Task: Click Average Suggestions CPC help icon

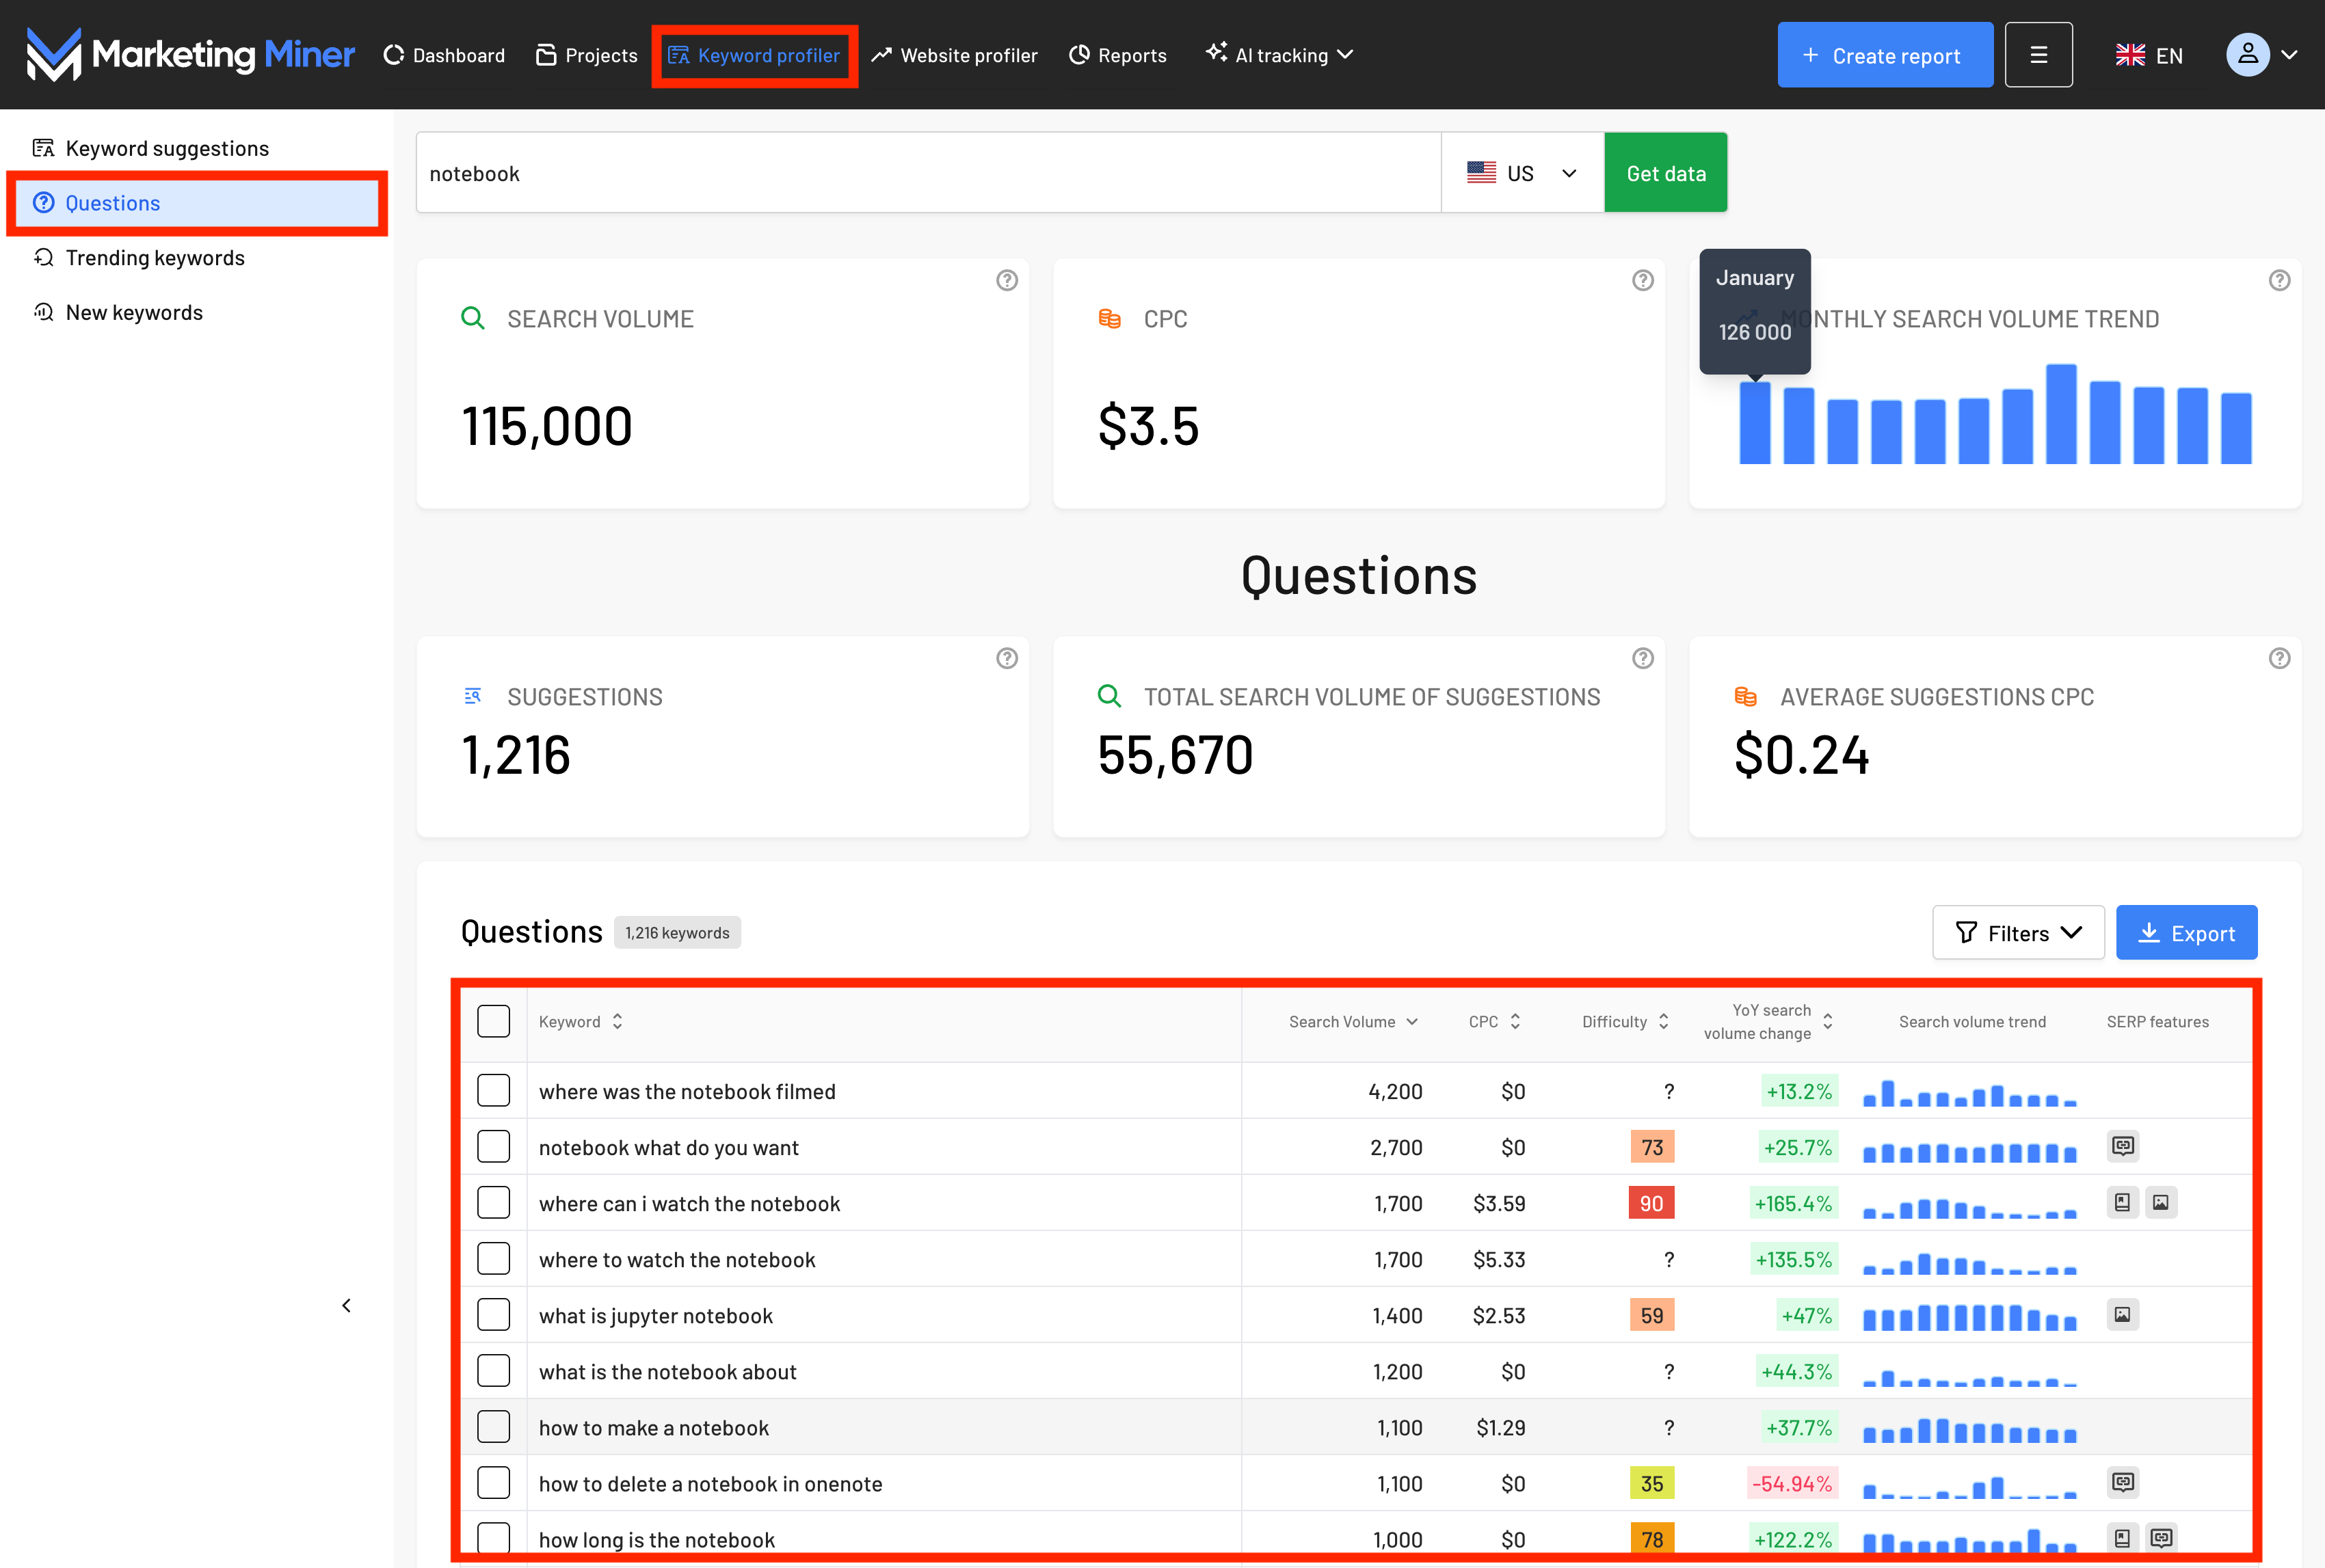Action: tap(2279, 658)
